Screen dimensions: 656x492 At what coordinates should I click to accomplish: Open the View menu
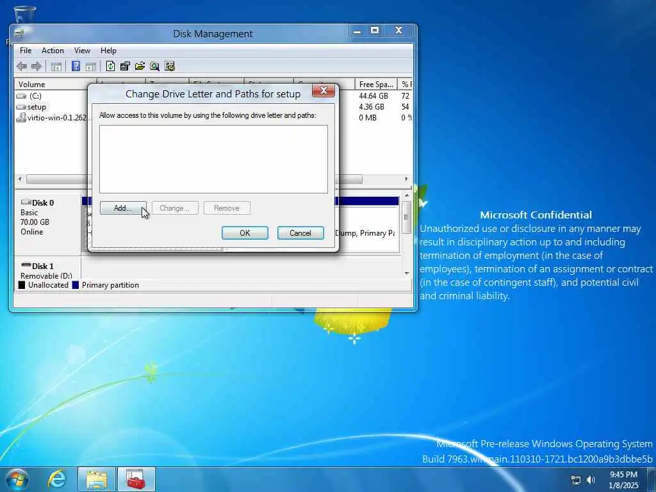click(82, 51)
